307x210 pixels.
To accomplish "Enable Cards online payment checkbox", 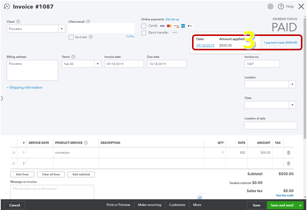I will (144, 26).
